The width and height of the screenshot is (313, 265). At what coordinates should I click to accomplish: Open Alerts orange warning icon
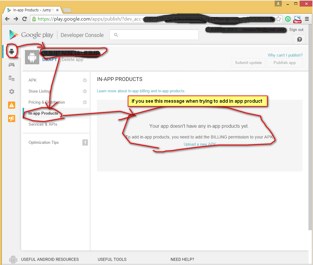click(x=12, y=105)
